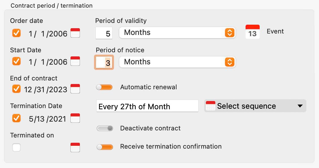Enable the Terminated on checkbox
This screenshot has height=168, width=319.
(x=16, y=147)
